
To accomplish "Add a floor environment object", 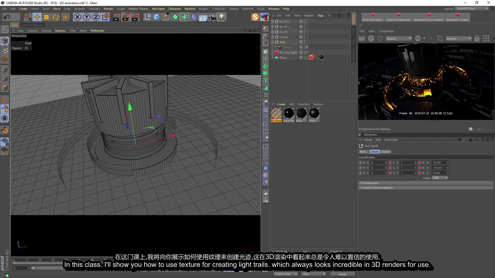I will [203, 17].
